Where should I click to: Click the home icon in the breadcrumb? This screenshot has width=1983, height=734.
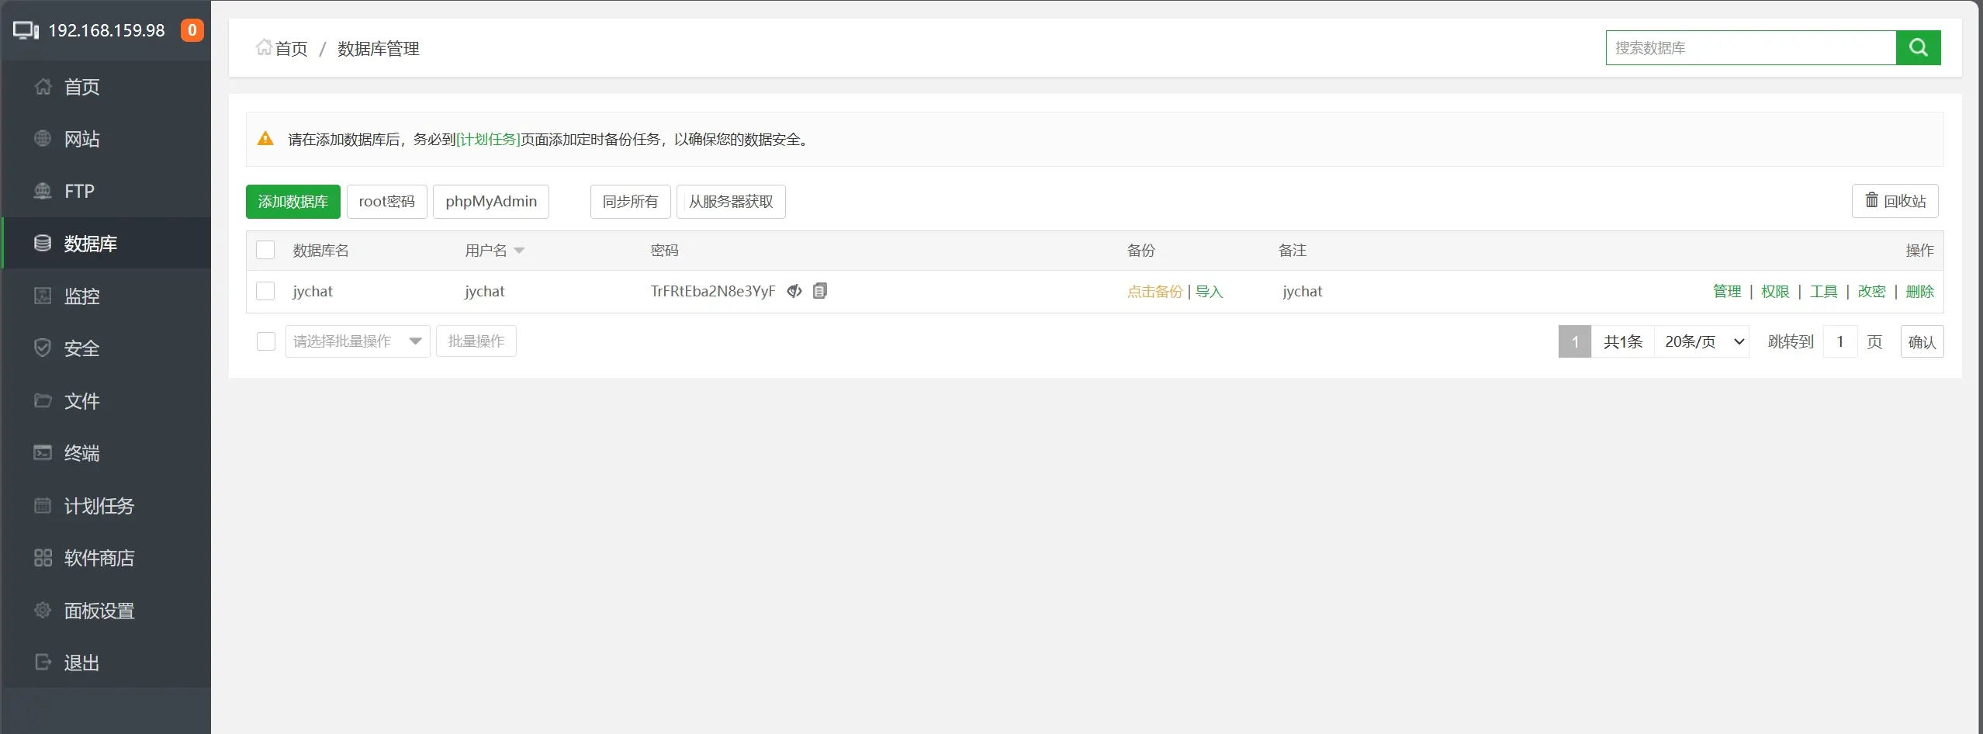[264, 48]
